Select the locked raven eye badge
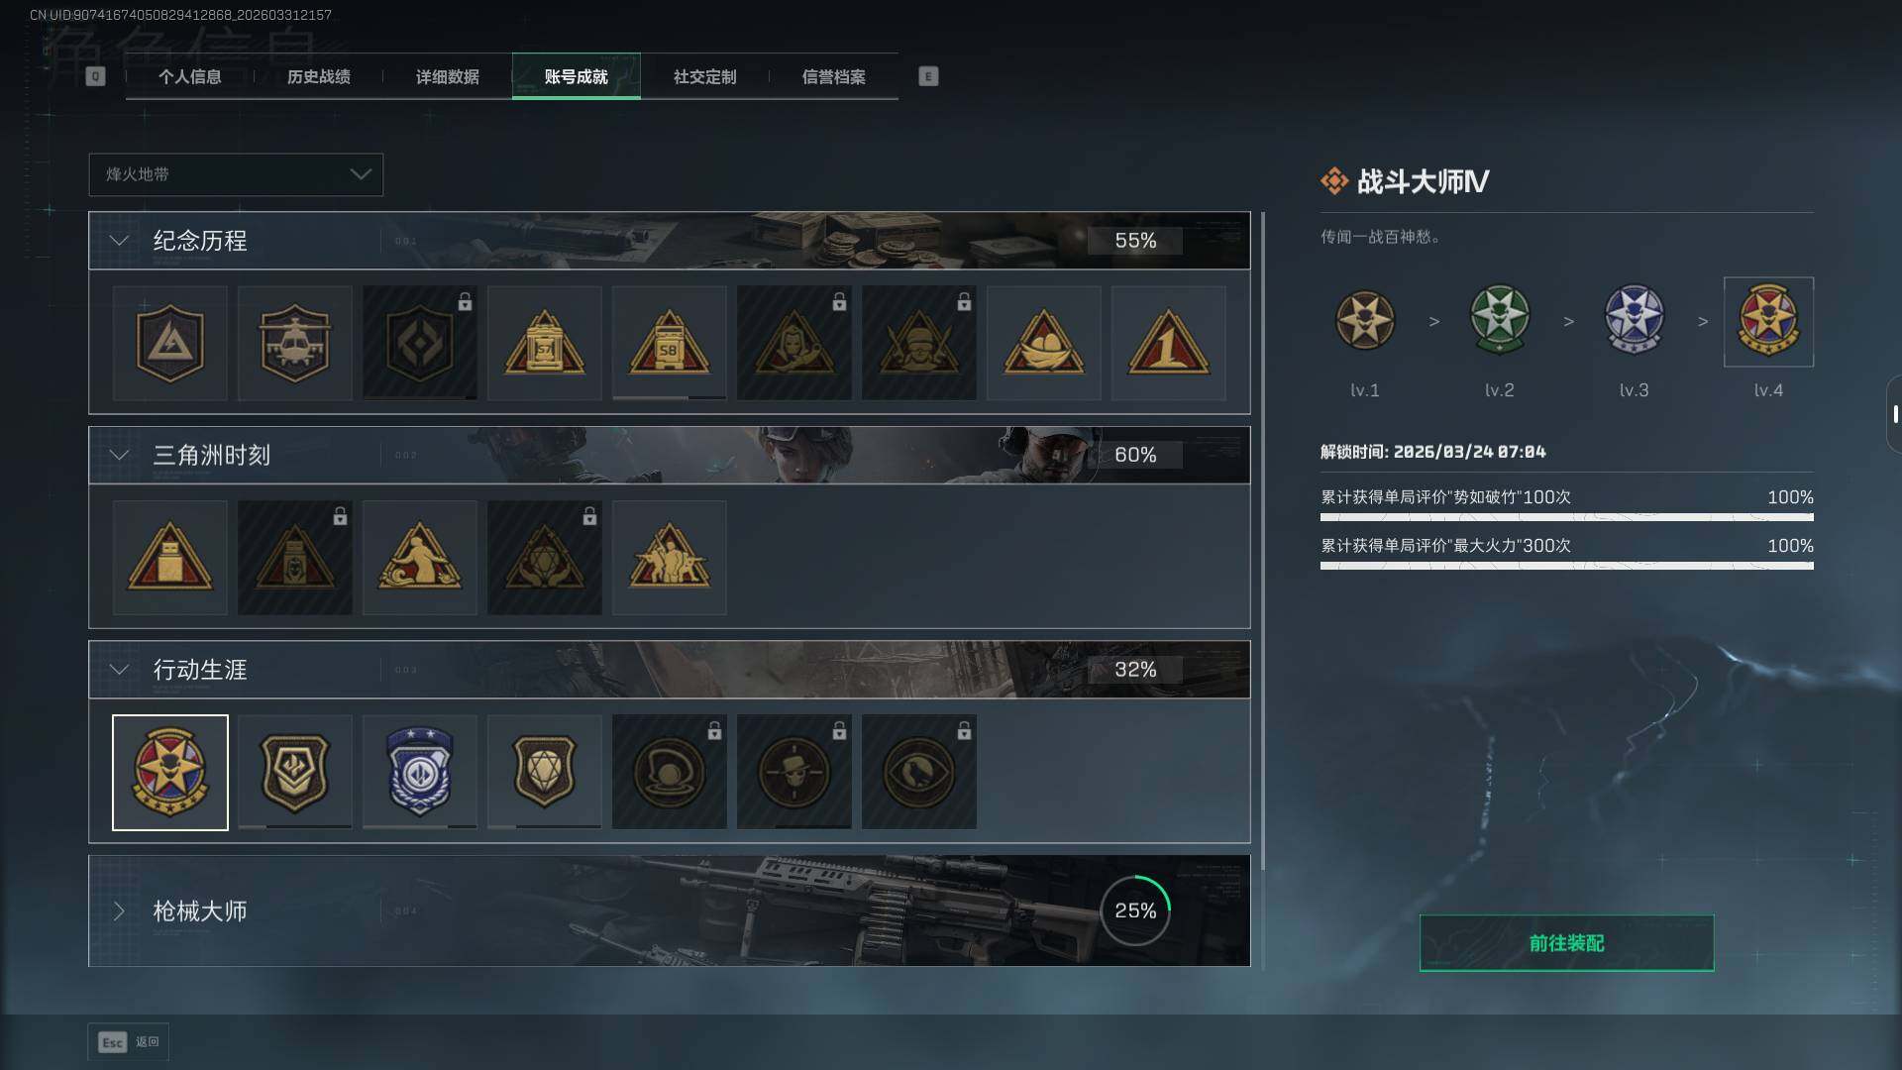The image size is (1902, 1070). 918,772
